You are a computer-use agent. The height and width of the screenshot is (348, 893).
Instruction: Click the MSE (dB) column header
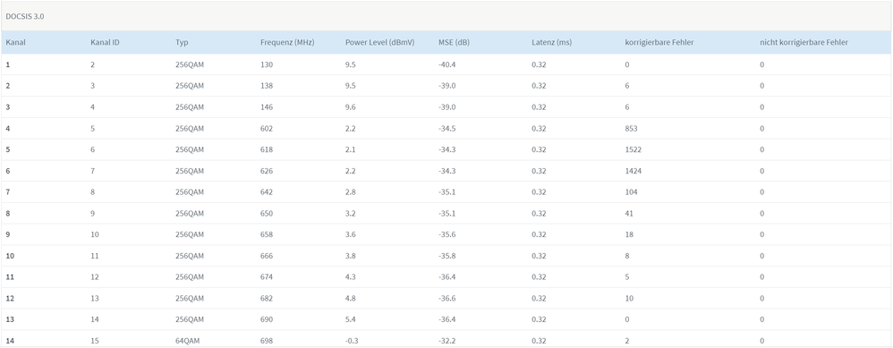tap(454, 43)
